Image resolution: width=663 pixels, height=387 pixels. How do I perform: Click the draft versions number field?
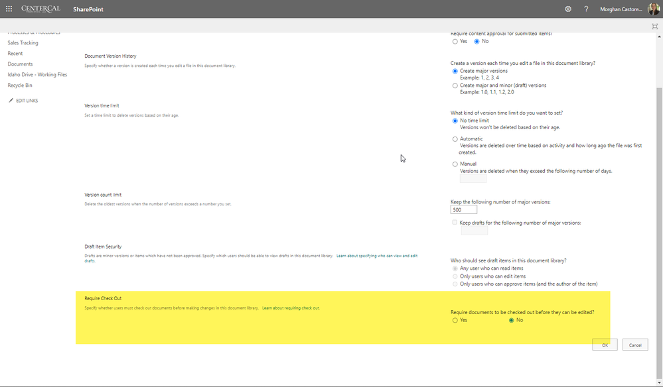coord(474,231)
